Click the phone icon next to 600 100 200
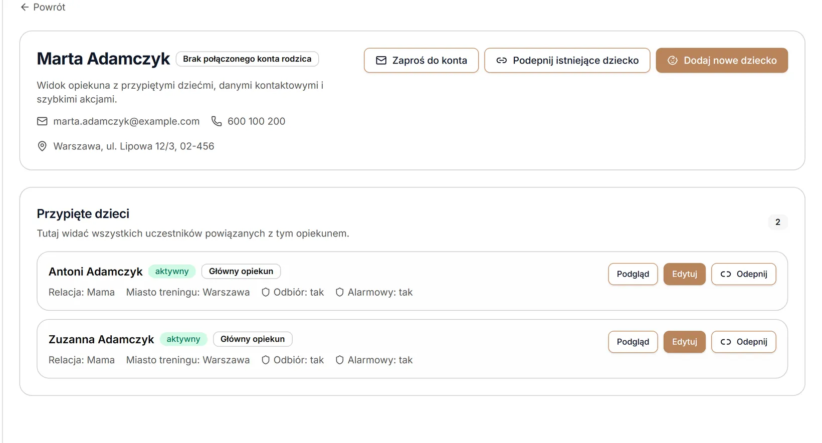Viewport: 822px width, 443px height. pos(217,121)
